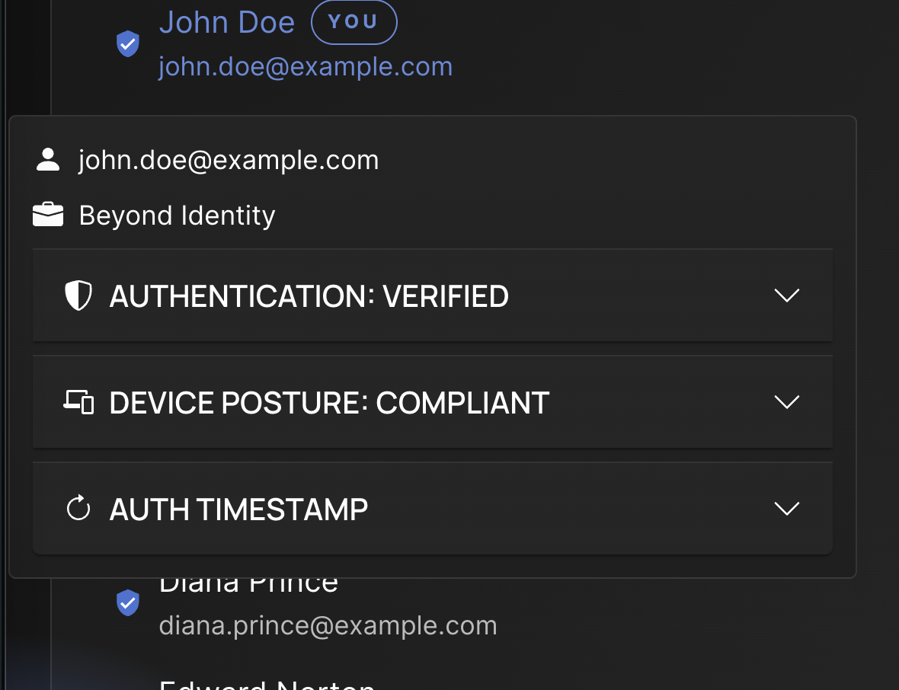Expand the Auth Timestamp chevron
The height and width of the screenshot is (690, 899).
785,508
